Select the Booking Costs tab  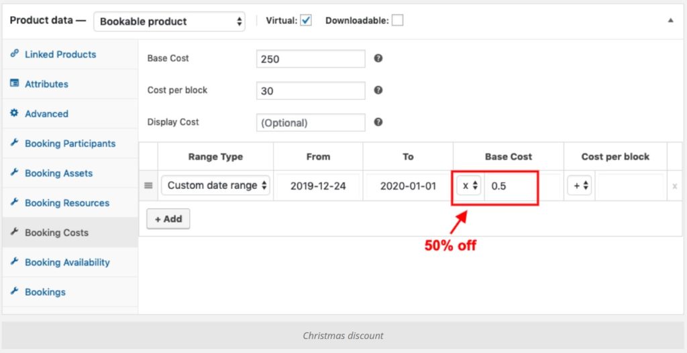pos(70,232)
